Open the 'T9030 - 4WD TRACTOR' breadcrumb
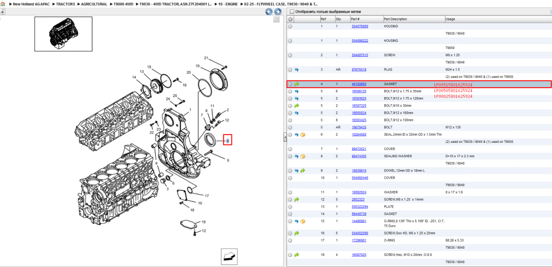Viewport: 552px width, 267px height. (176, 4)
